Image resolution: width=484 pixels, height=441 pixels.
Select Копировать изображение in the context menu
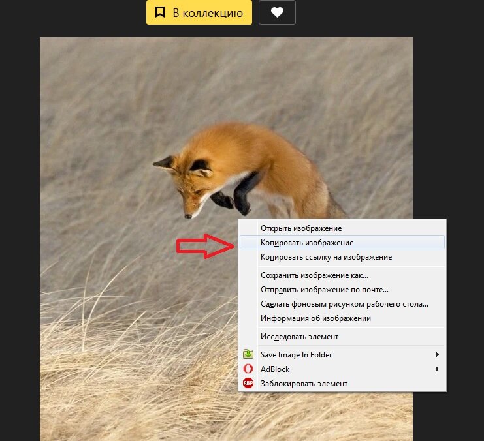307,243
